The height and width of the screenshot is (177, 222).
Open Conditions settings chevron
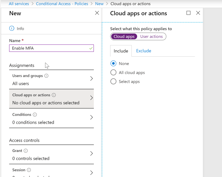click(x=91, y=118)
